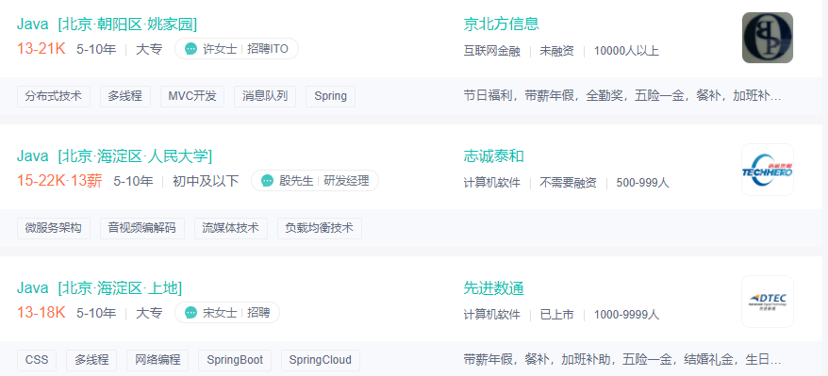The image size is (828, 376).
Task: Click chat bubble icon next to 许女士
Action: click(x=190, y=49)
